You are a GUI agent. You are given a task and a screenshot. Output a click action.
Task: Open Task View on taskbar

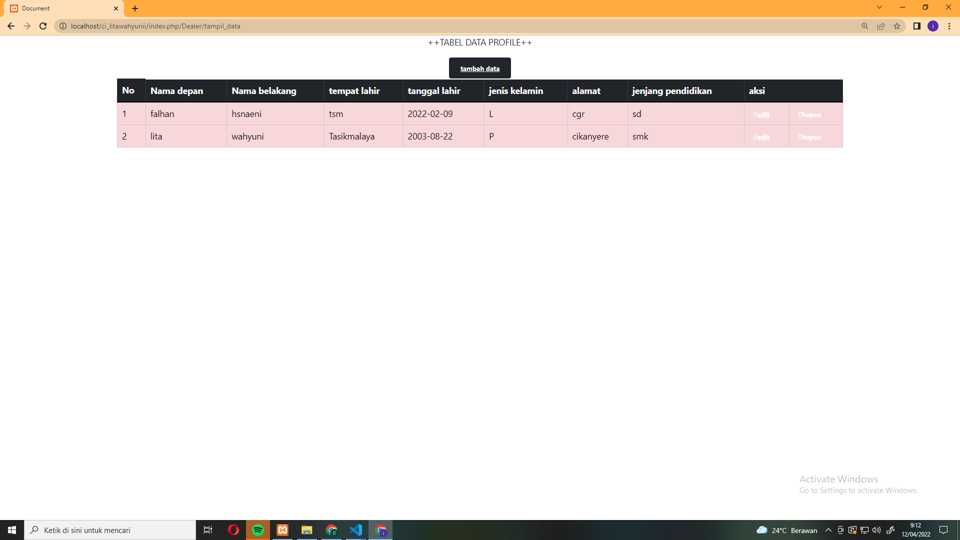(208, 530)
